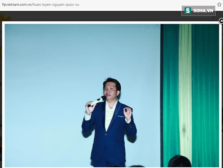223x168 pixels.
Task: Close the photo lightbox with X
Action: (221, 21)
